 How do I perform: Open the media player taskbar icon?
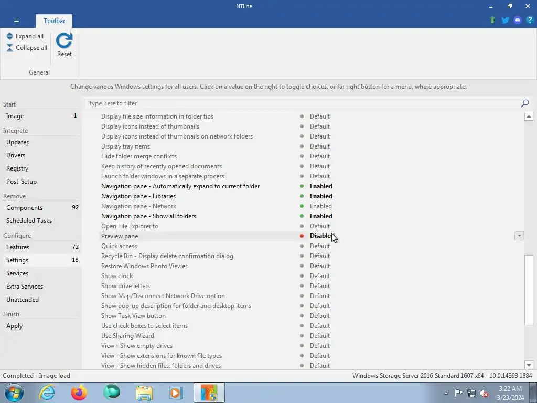176,393
